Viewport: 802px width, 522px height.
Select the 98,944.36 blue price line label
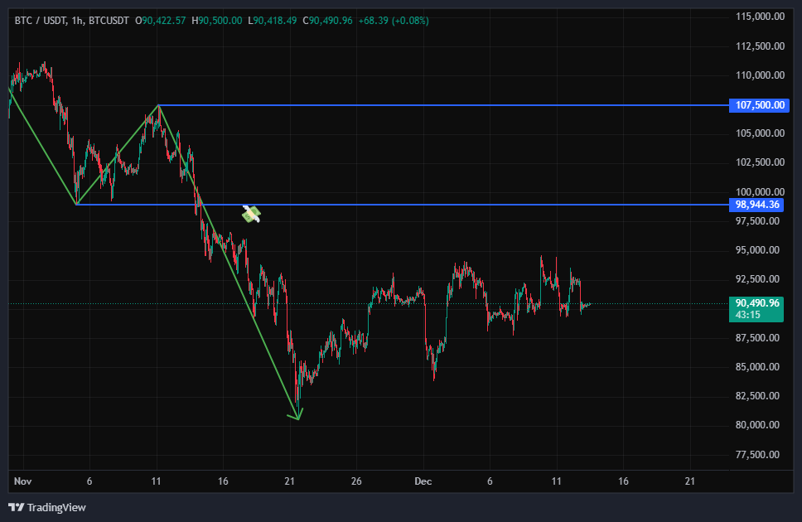pyautogui.click(x=758, y=205)
